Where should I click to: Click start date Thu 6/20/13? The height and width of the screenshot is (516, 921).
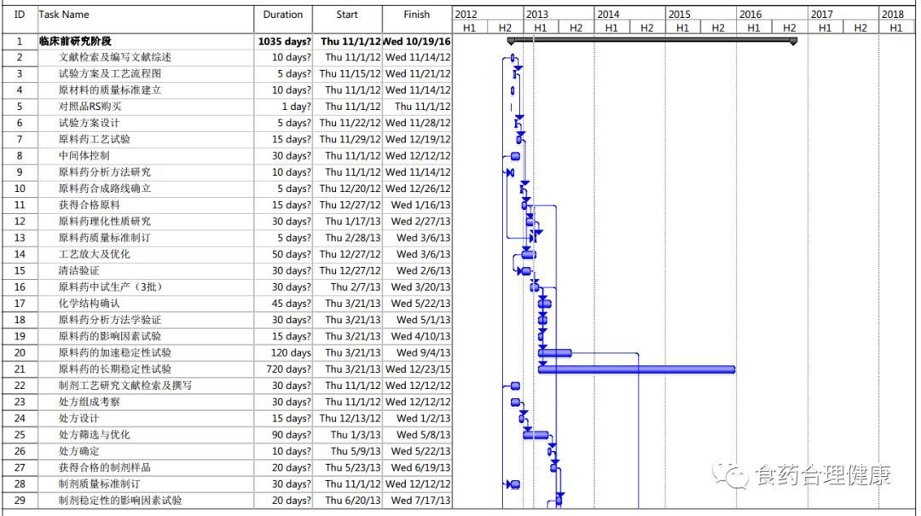pos(353,502)
